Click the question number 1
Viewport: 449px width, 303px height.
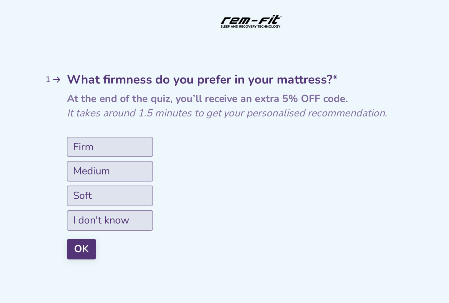click(48, 79)
